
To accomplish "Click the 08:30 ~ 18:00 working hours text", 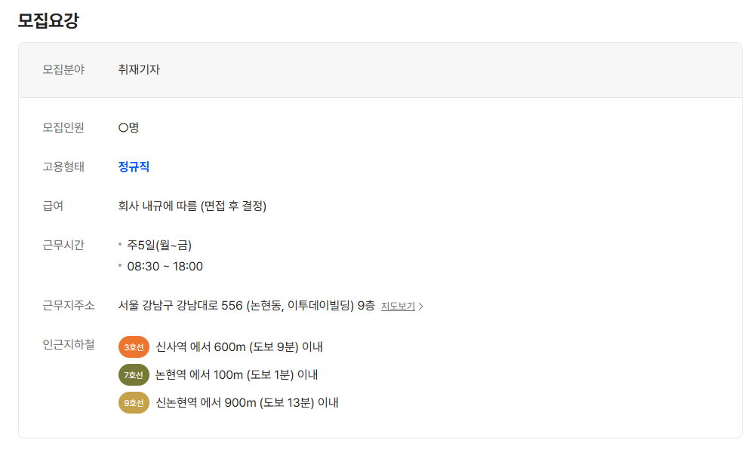I will click(165, 266).
